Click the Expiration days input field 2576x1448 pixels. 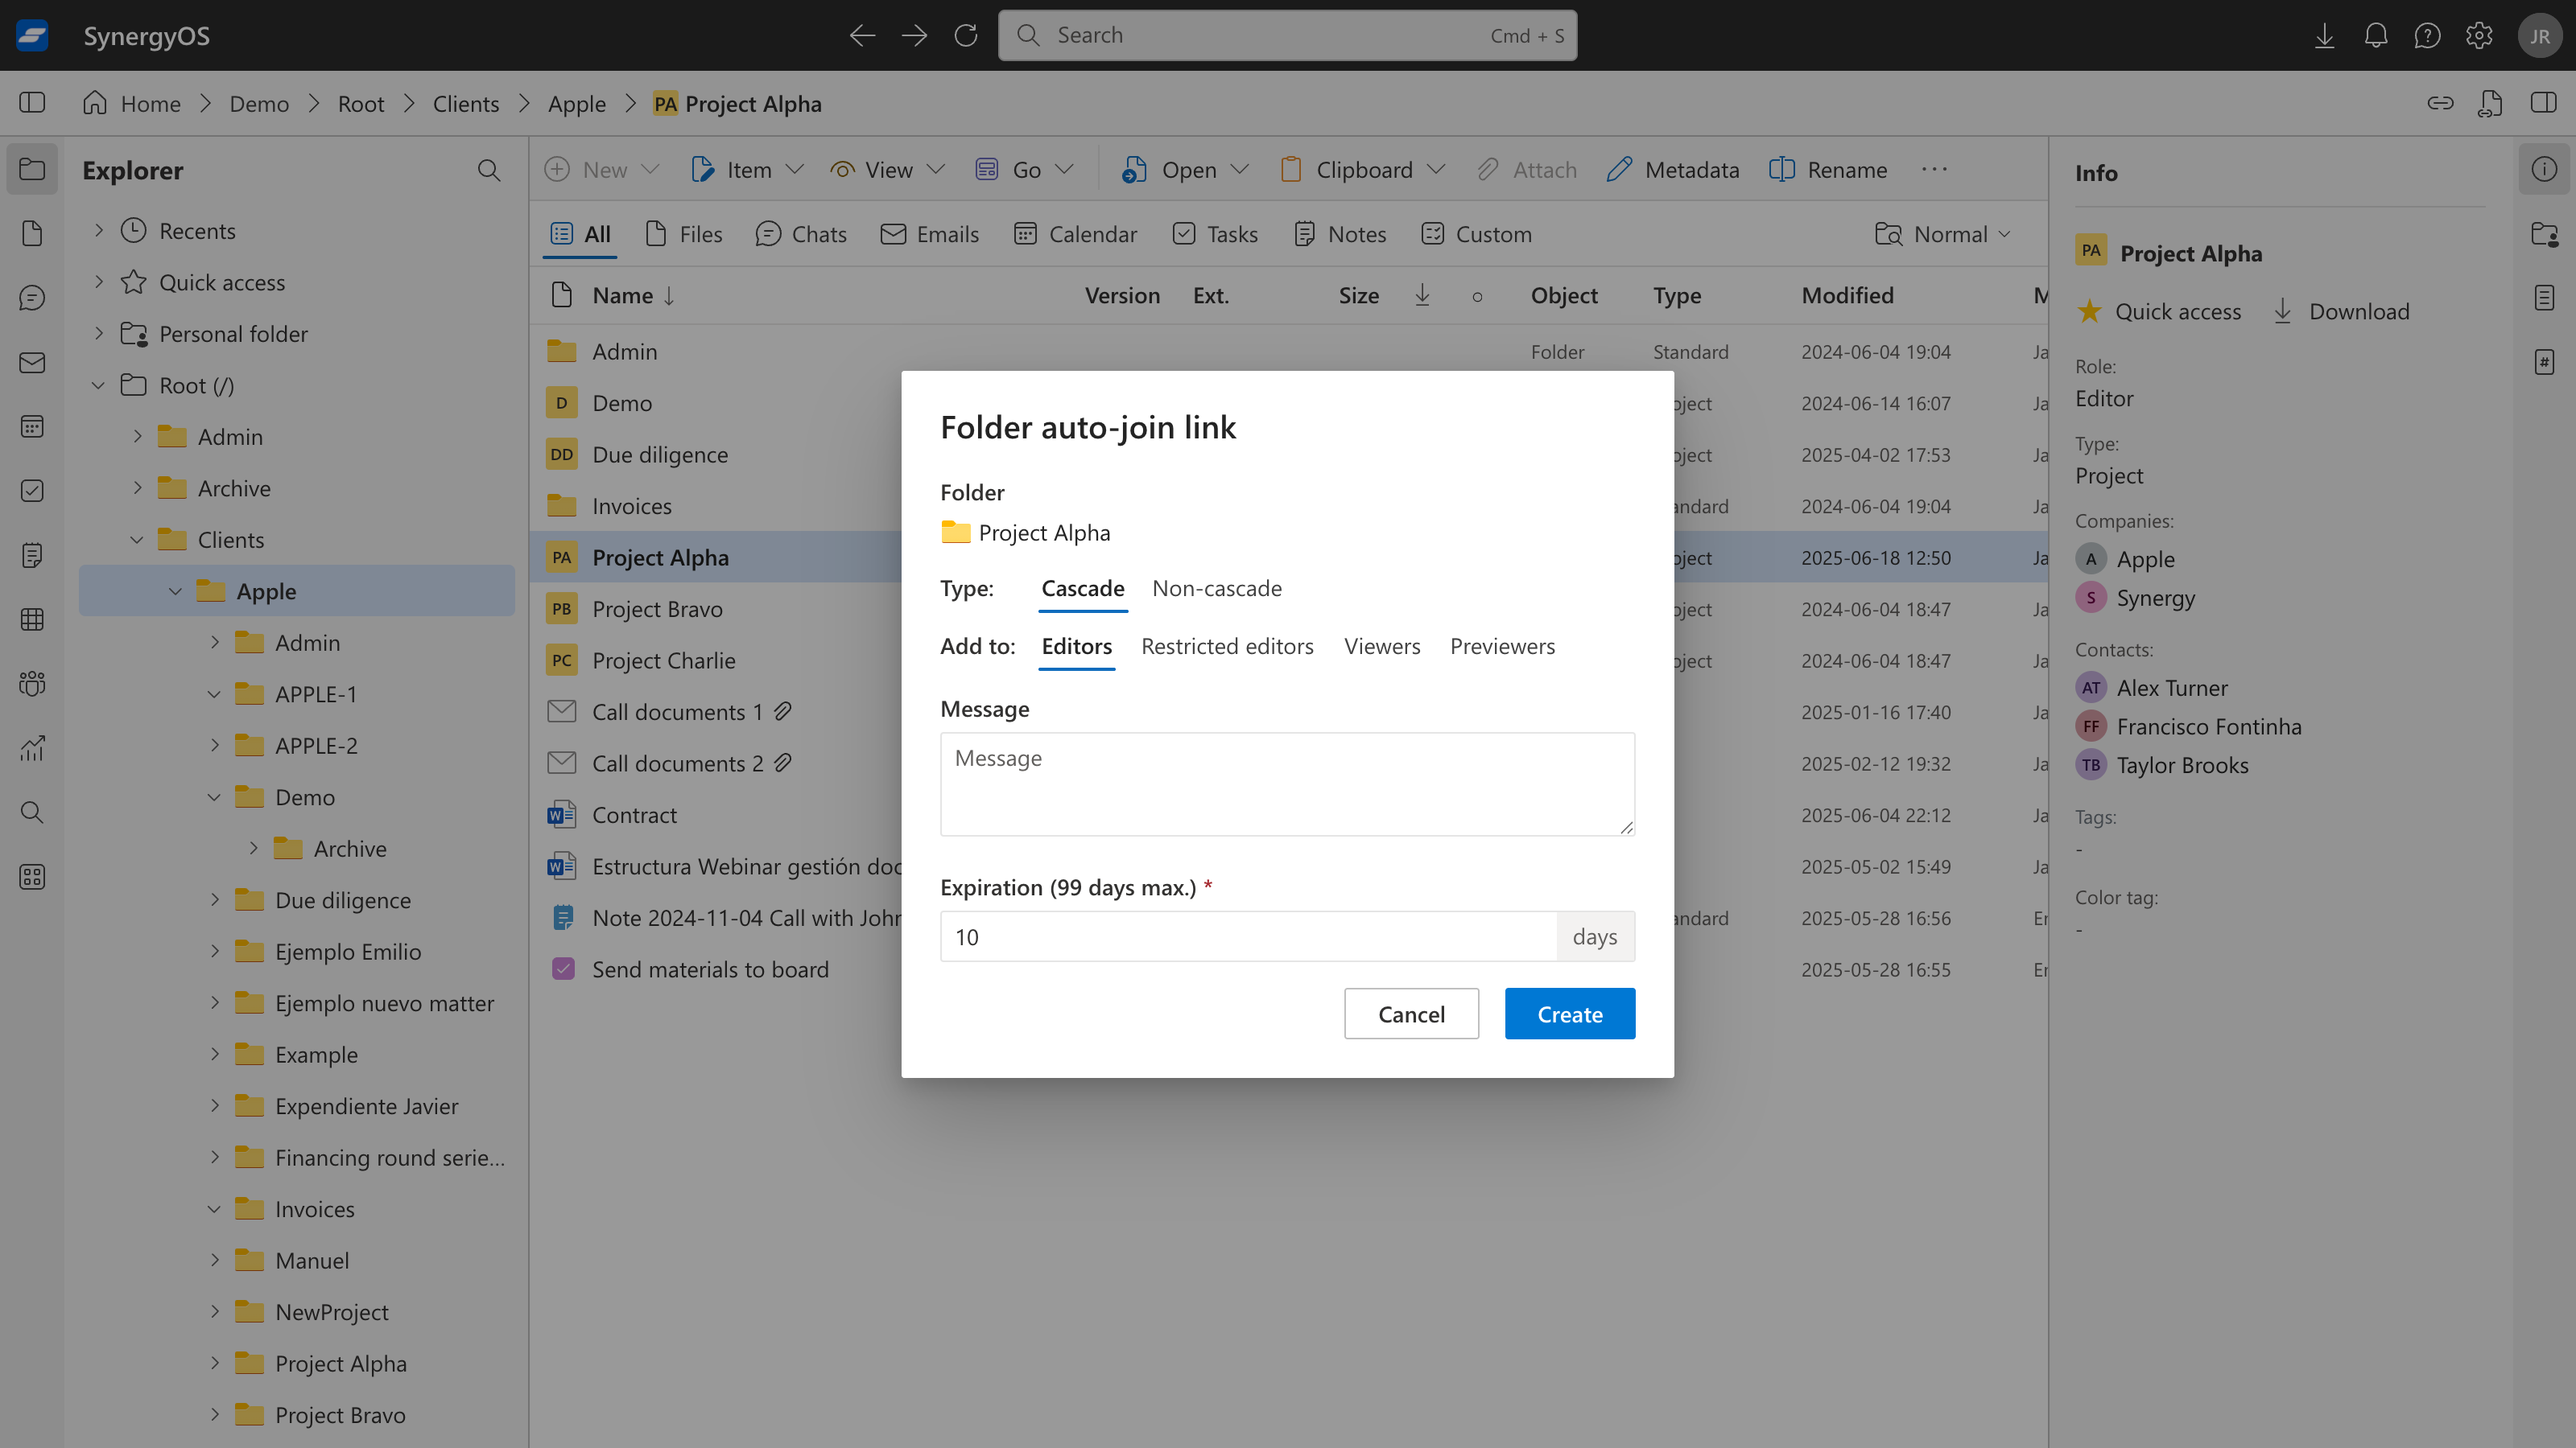pyautogui.click(x=1247, y=937)
